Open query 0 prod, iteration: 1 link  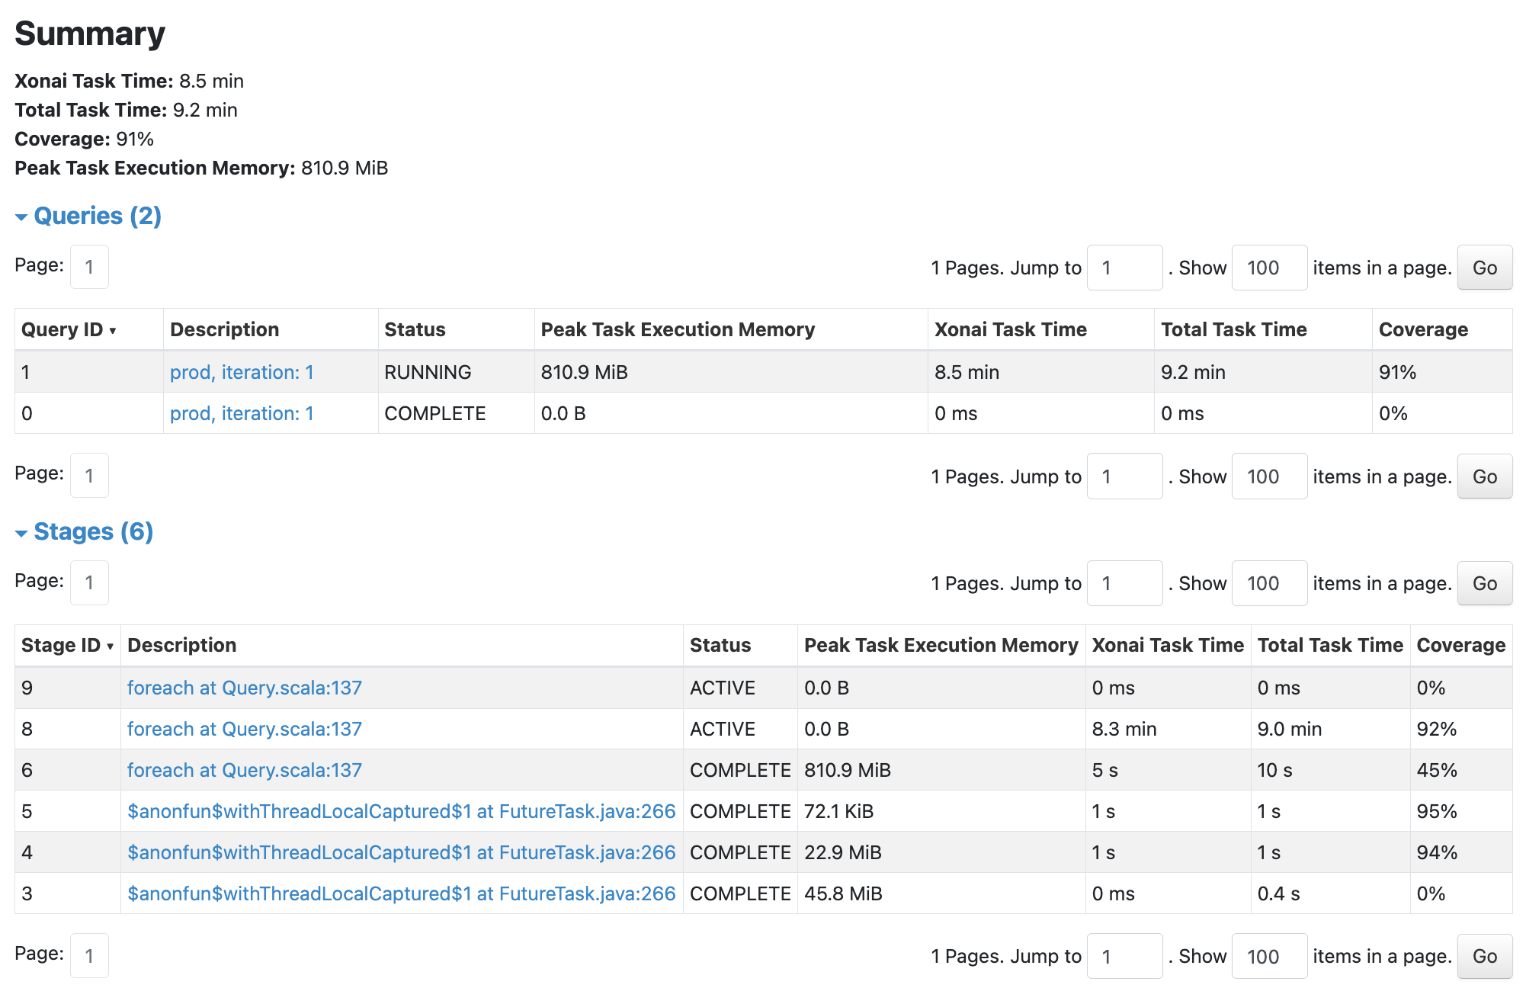242,413
